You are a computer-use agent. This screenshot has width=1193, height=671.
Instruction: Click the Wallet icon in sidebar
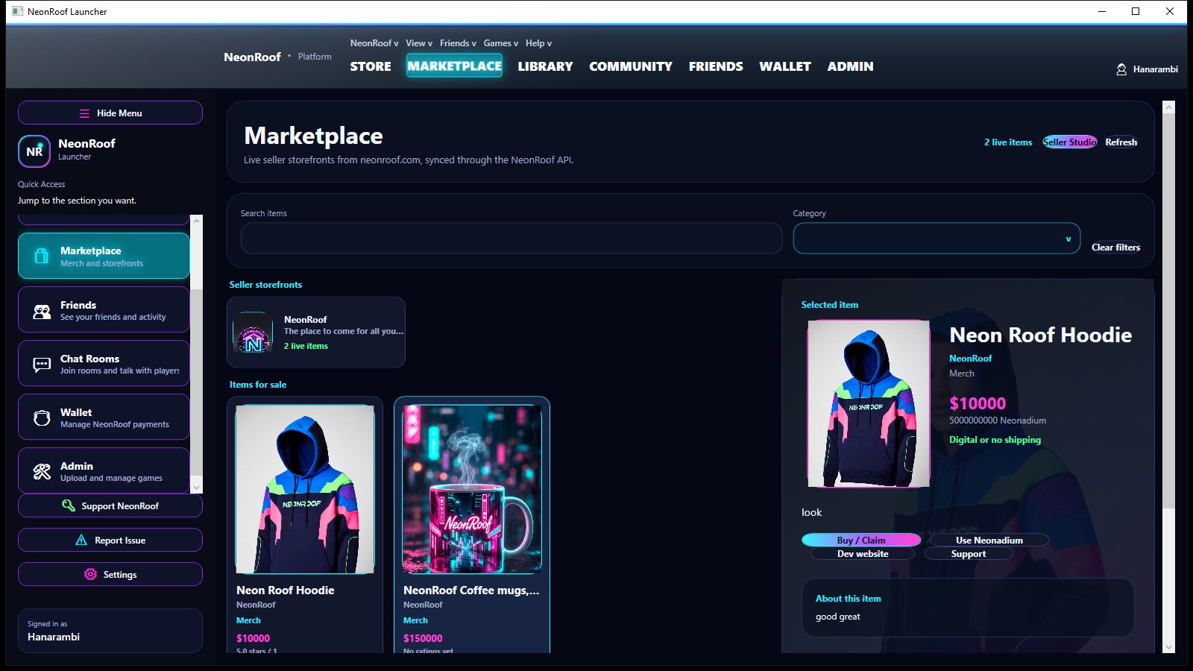(x=42, y=418)
